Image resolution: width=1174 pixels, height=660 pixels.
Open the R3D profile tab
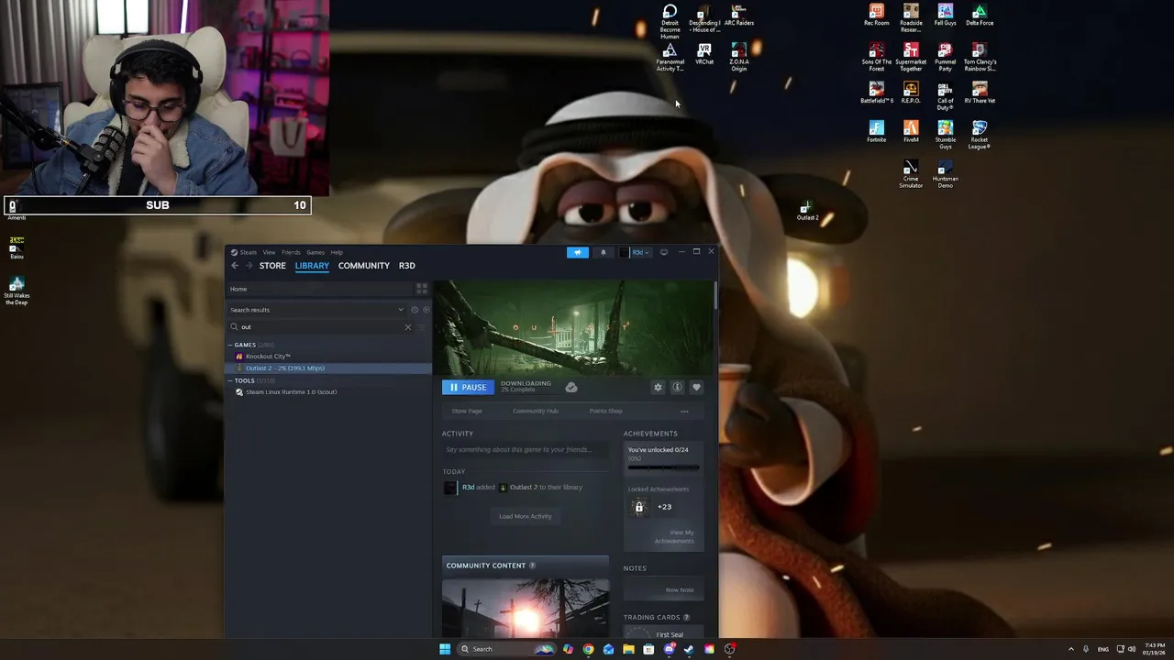407,266
